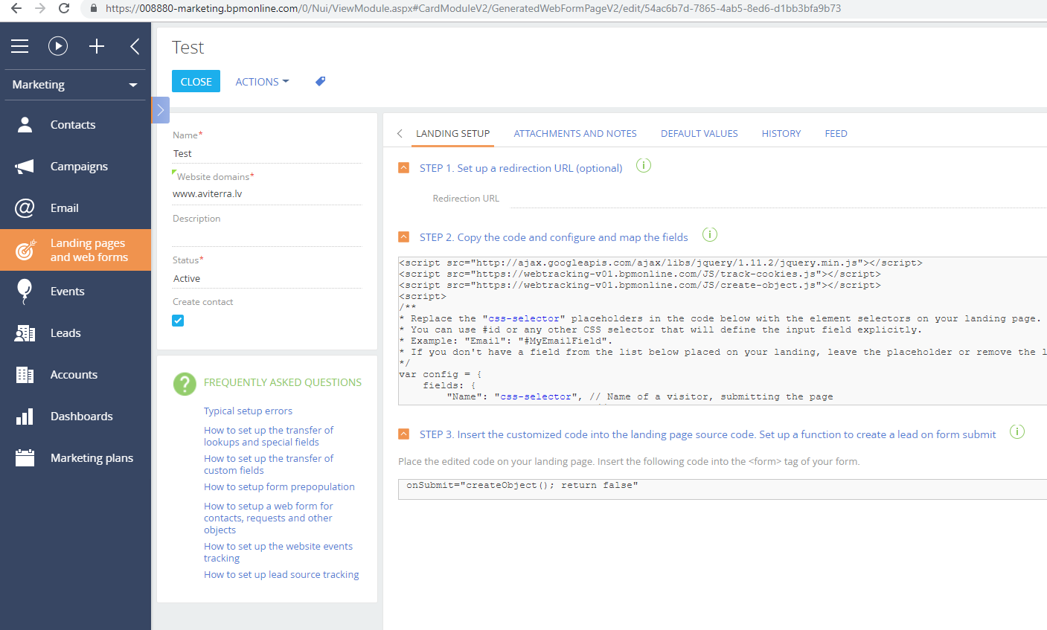
Task: Open web form for contacts, requests link
Action: 269,518
